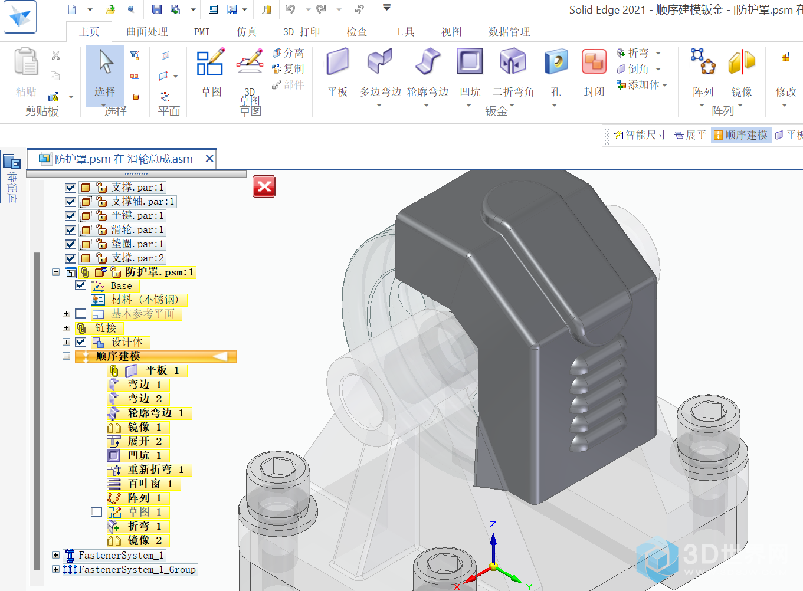
Task: Open the 主页 ribbon tab
Action: tap(90, 32)
